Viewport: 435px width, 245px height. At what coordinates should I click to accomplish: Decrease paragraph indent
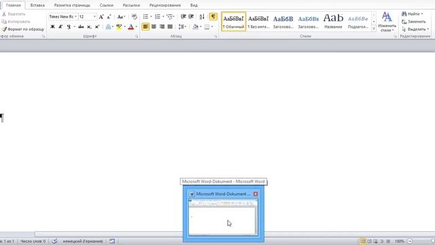pyautogui.click(x=183, y=17)
